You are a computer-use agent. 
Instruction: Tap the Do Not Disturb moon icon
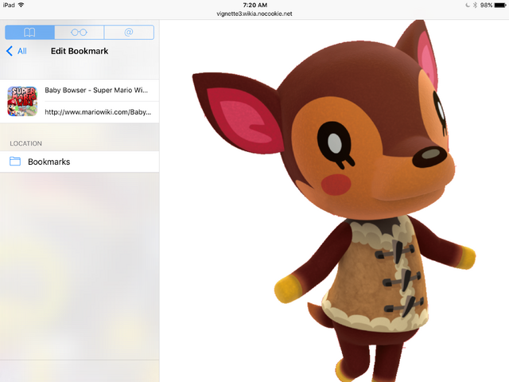(x=468, y=6)
